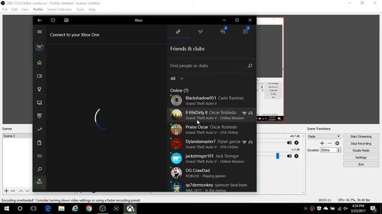Expand the All friends filter dropdown
The image size is (382, 214).
(x=177, y=78)
